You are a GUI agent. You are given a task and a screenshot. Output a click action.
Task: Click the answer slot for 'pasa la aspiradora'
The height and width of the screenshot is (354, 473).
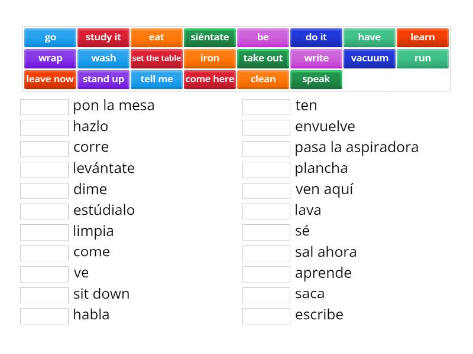point(267,149)
